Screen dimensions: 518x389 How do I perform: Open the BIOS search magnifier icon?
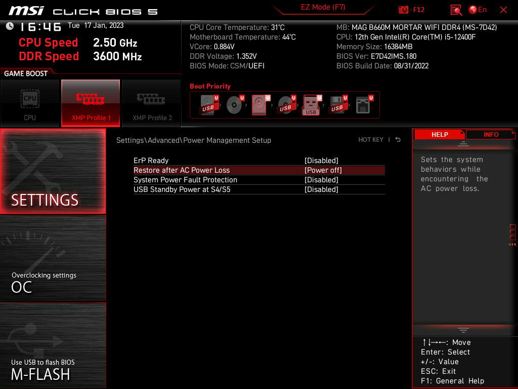[x=456, y=10]
